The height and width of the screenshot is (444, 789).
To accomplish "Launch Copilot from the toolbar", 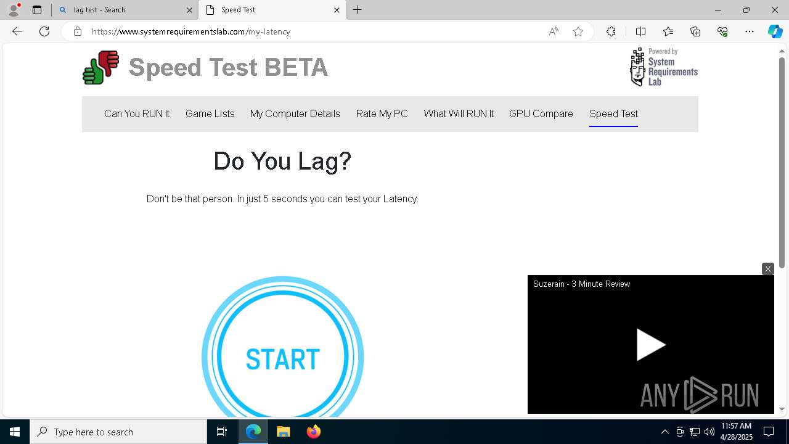I will [775, 31].
